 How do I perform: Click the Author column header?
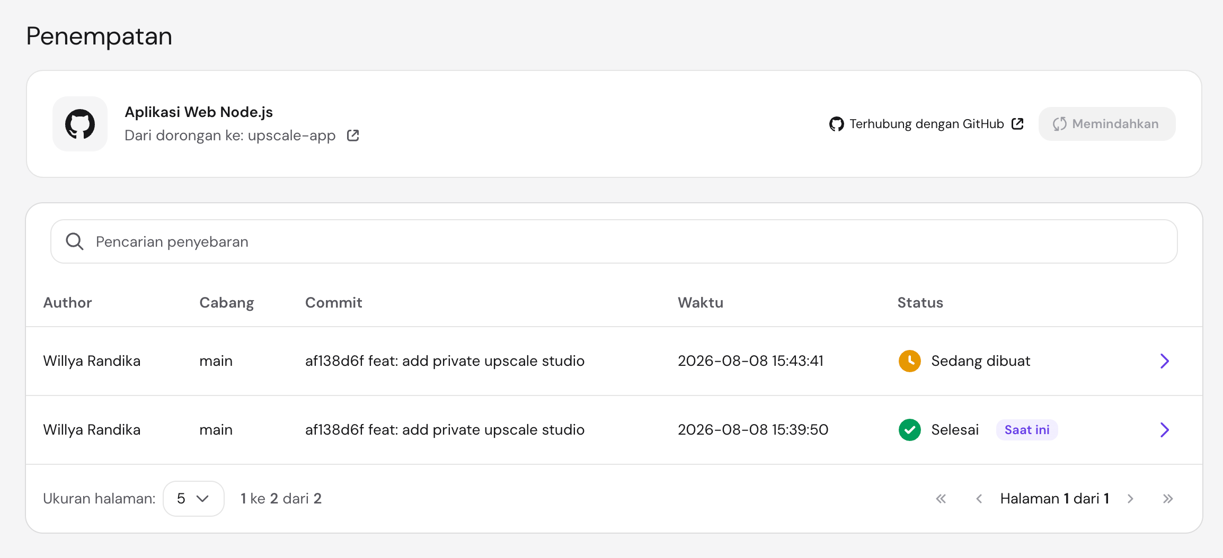pos(68,303)
